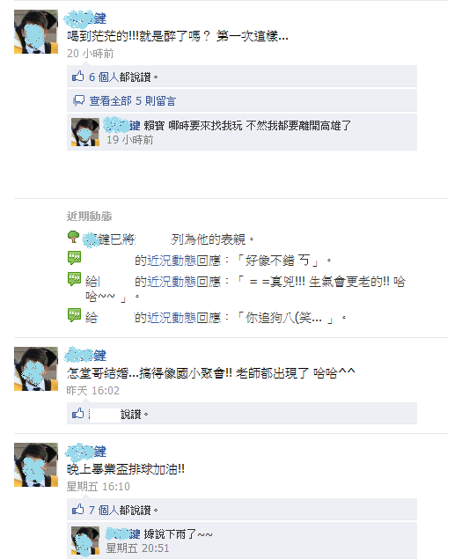
Task: Open profile photo on the 喝到茫茫的 post
Action: click(x=36, y=32)
